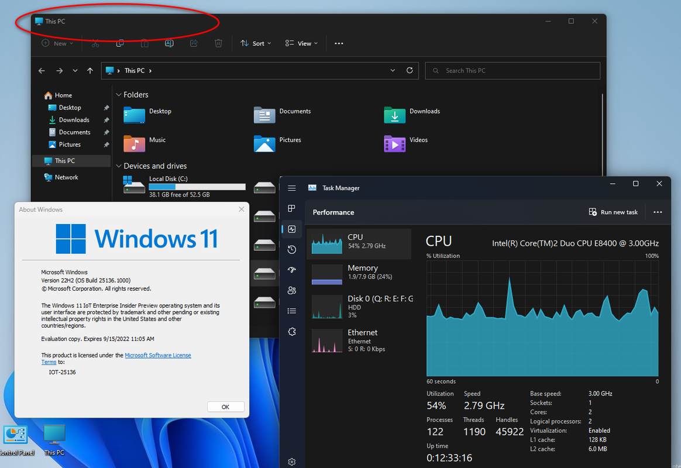Refresh the This PC view
This screenshot has width=681, height=468.
click(x=410, y=70)
